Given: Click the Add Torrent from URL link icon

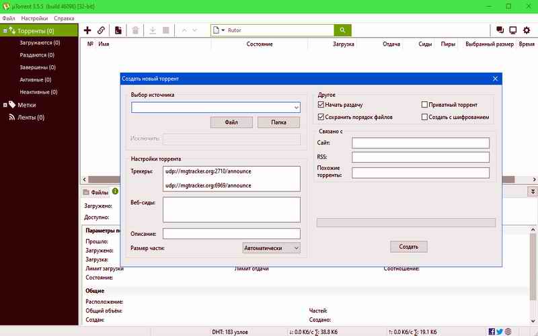Looking at the screenshot, I should (102, 30).
